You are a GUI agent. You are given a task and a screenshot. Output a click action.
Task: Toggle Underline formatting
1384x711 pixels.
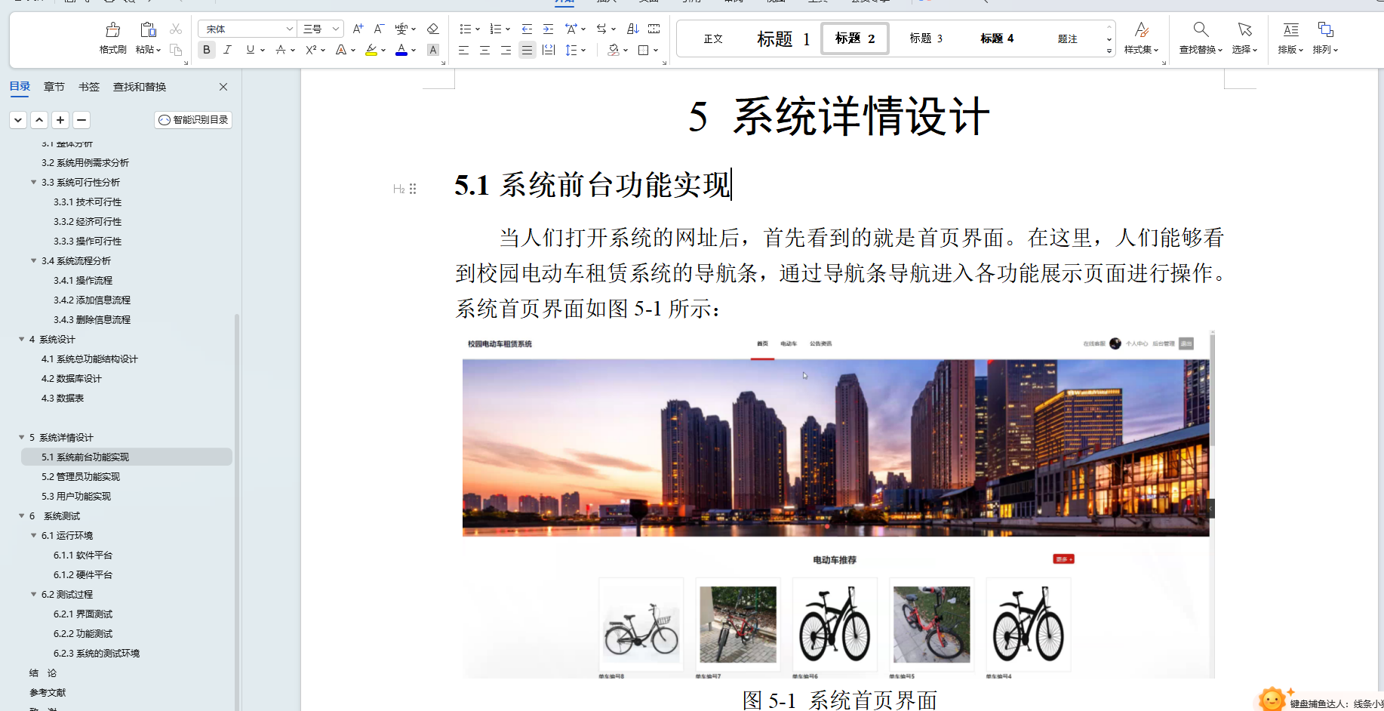click(x=250, y=50)
